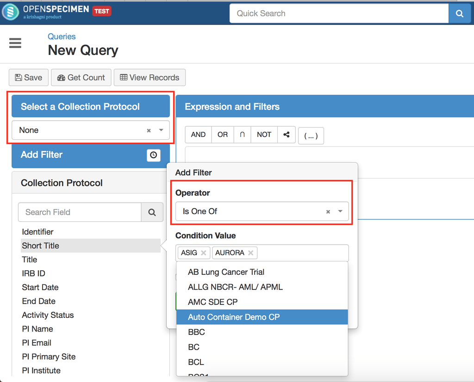Click inside the Quick Search input field
474x382 pixels.
[324, 13]
